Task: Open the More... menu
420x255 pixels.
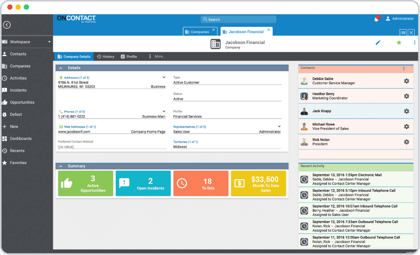Action: [157, 57]
